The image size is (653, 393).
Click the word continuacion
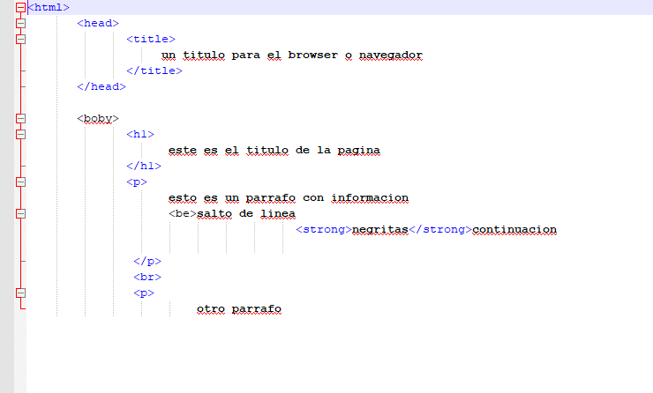click(x=514, y=229)
